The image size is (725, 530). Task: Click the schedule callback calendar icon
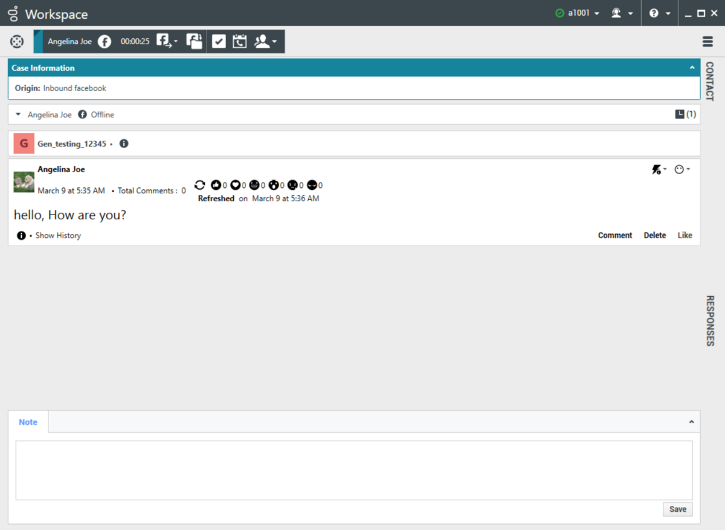[240, 42]
